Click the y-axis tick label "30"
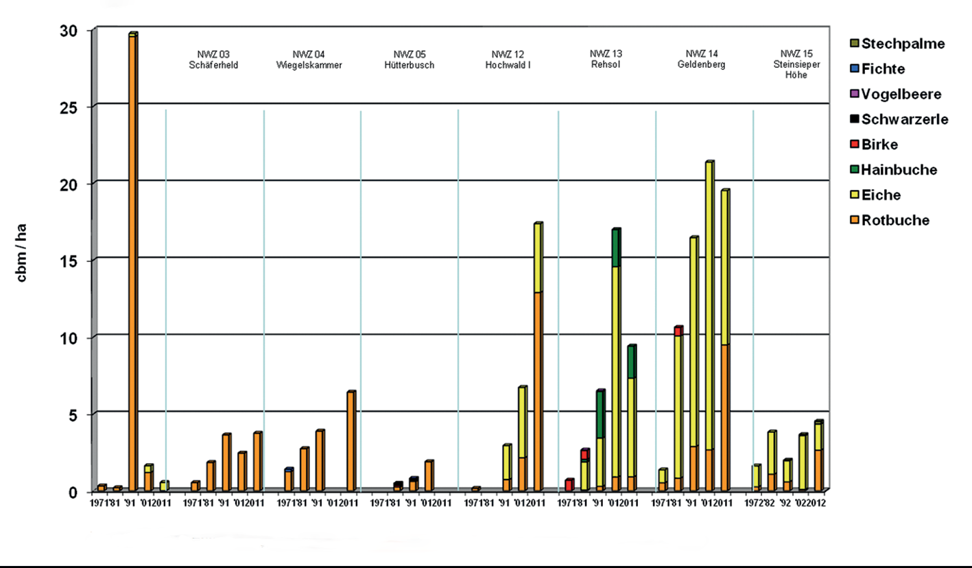Viewport: 972px width, 568px height. pos(67,31)
